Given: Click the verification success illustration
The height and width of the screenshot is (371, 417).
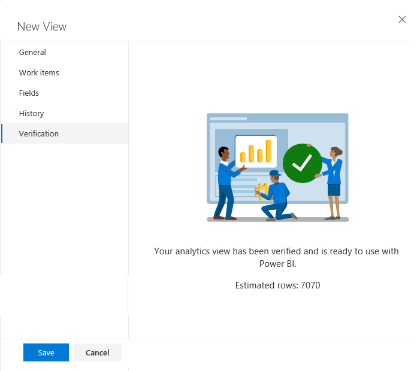Looking at the screenshot, I should (x=277, y=168).
